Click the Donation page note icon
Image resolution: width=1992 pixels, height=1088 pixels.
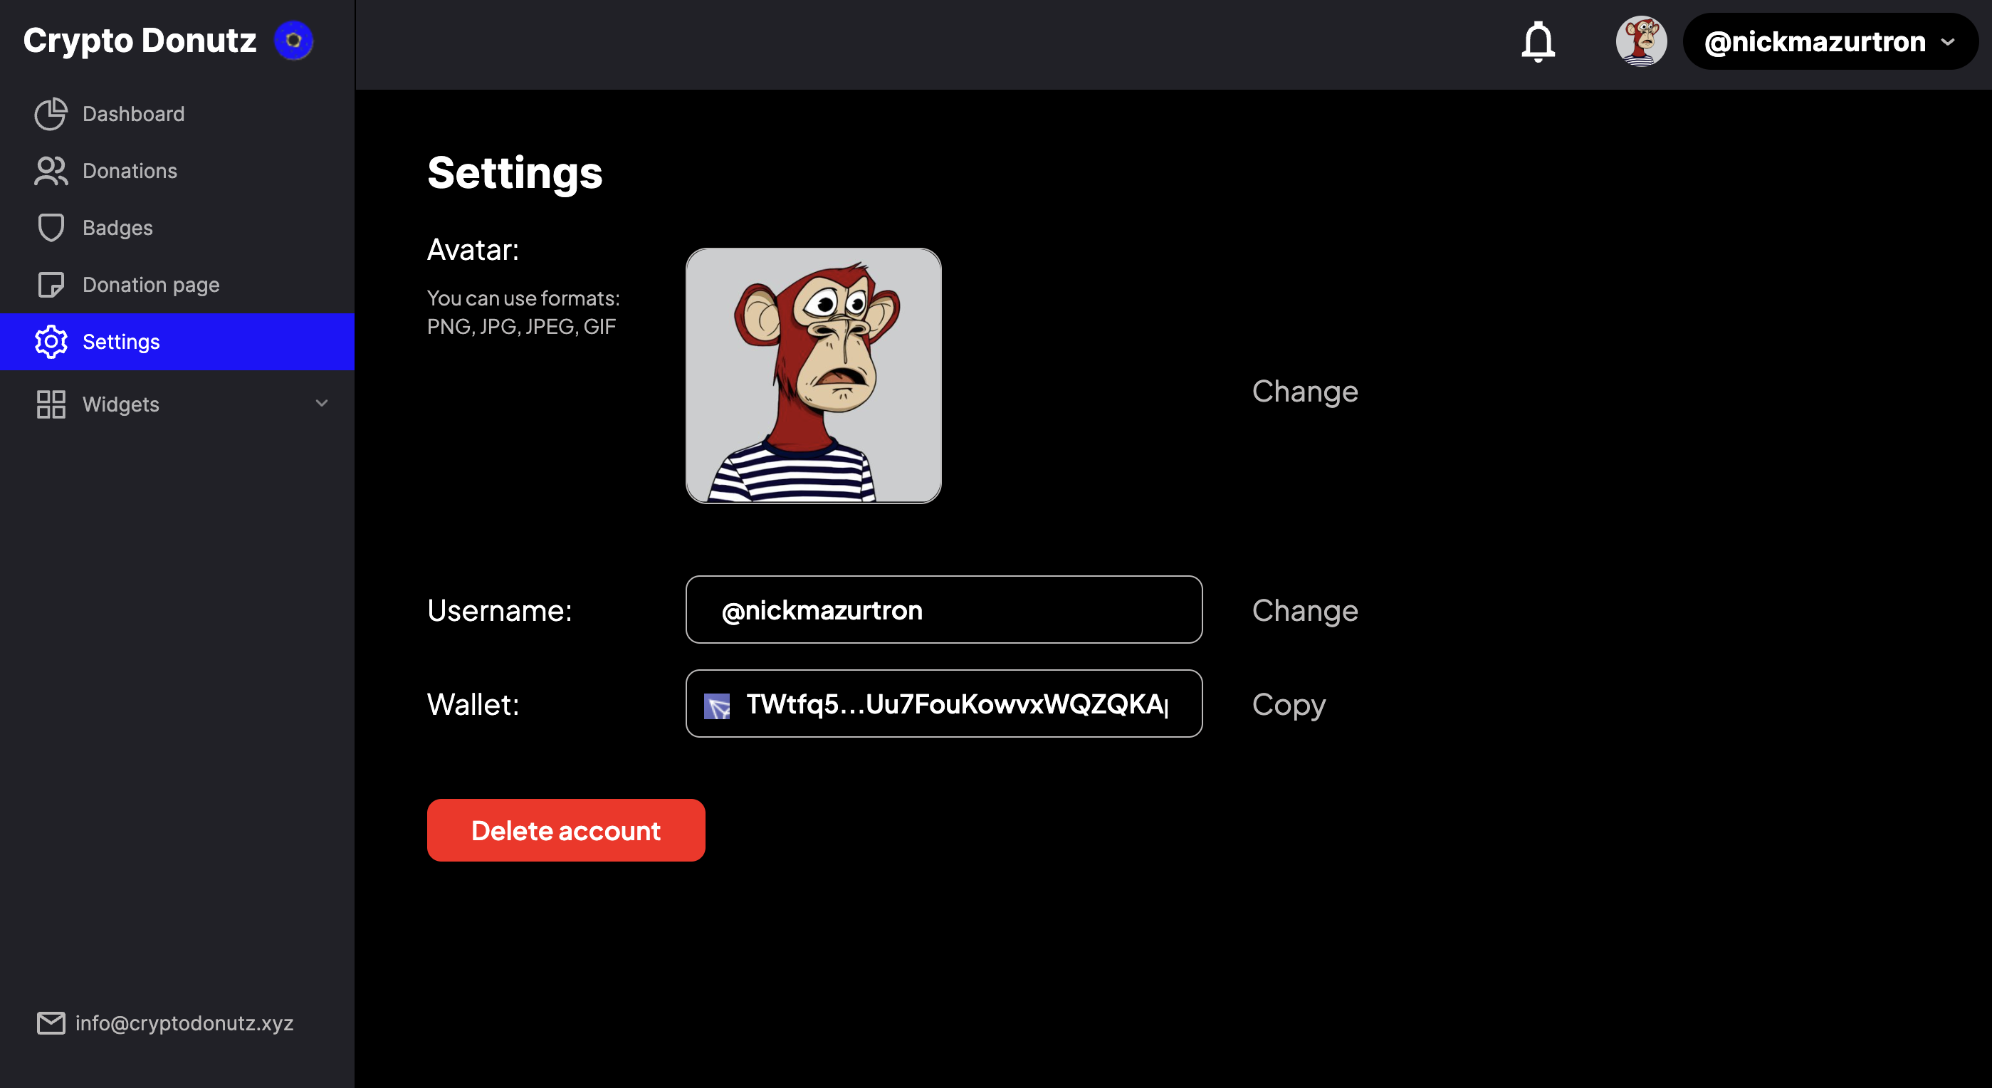(x=51, y=285)
